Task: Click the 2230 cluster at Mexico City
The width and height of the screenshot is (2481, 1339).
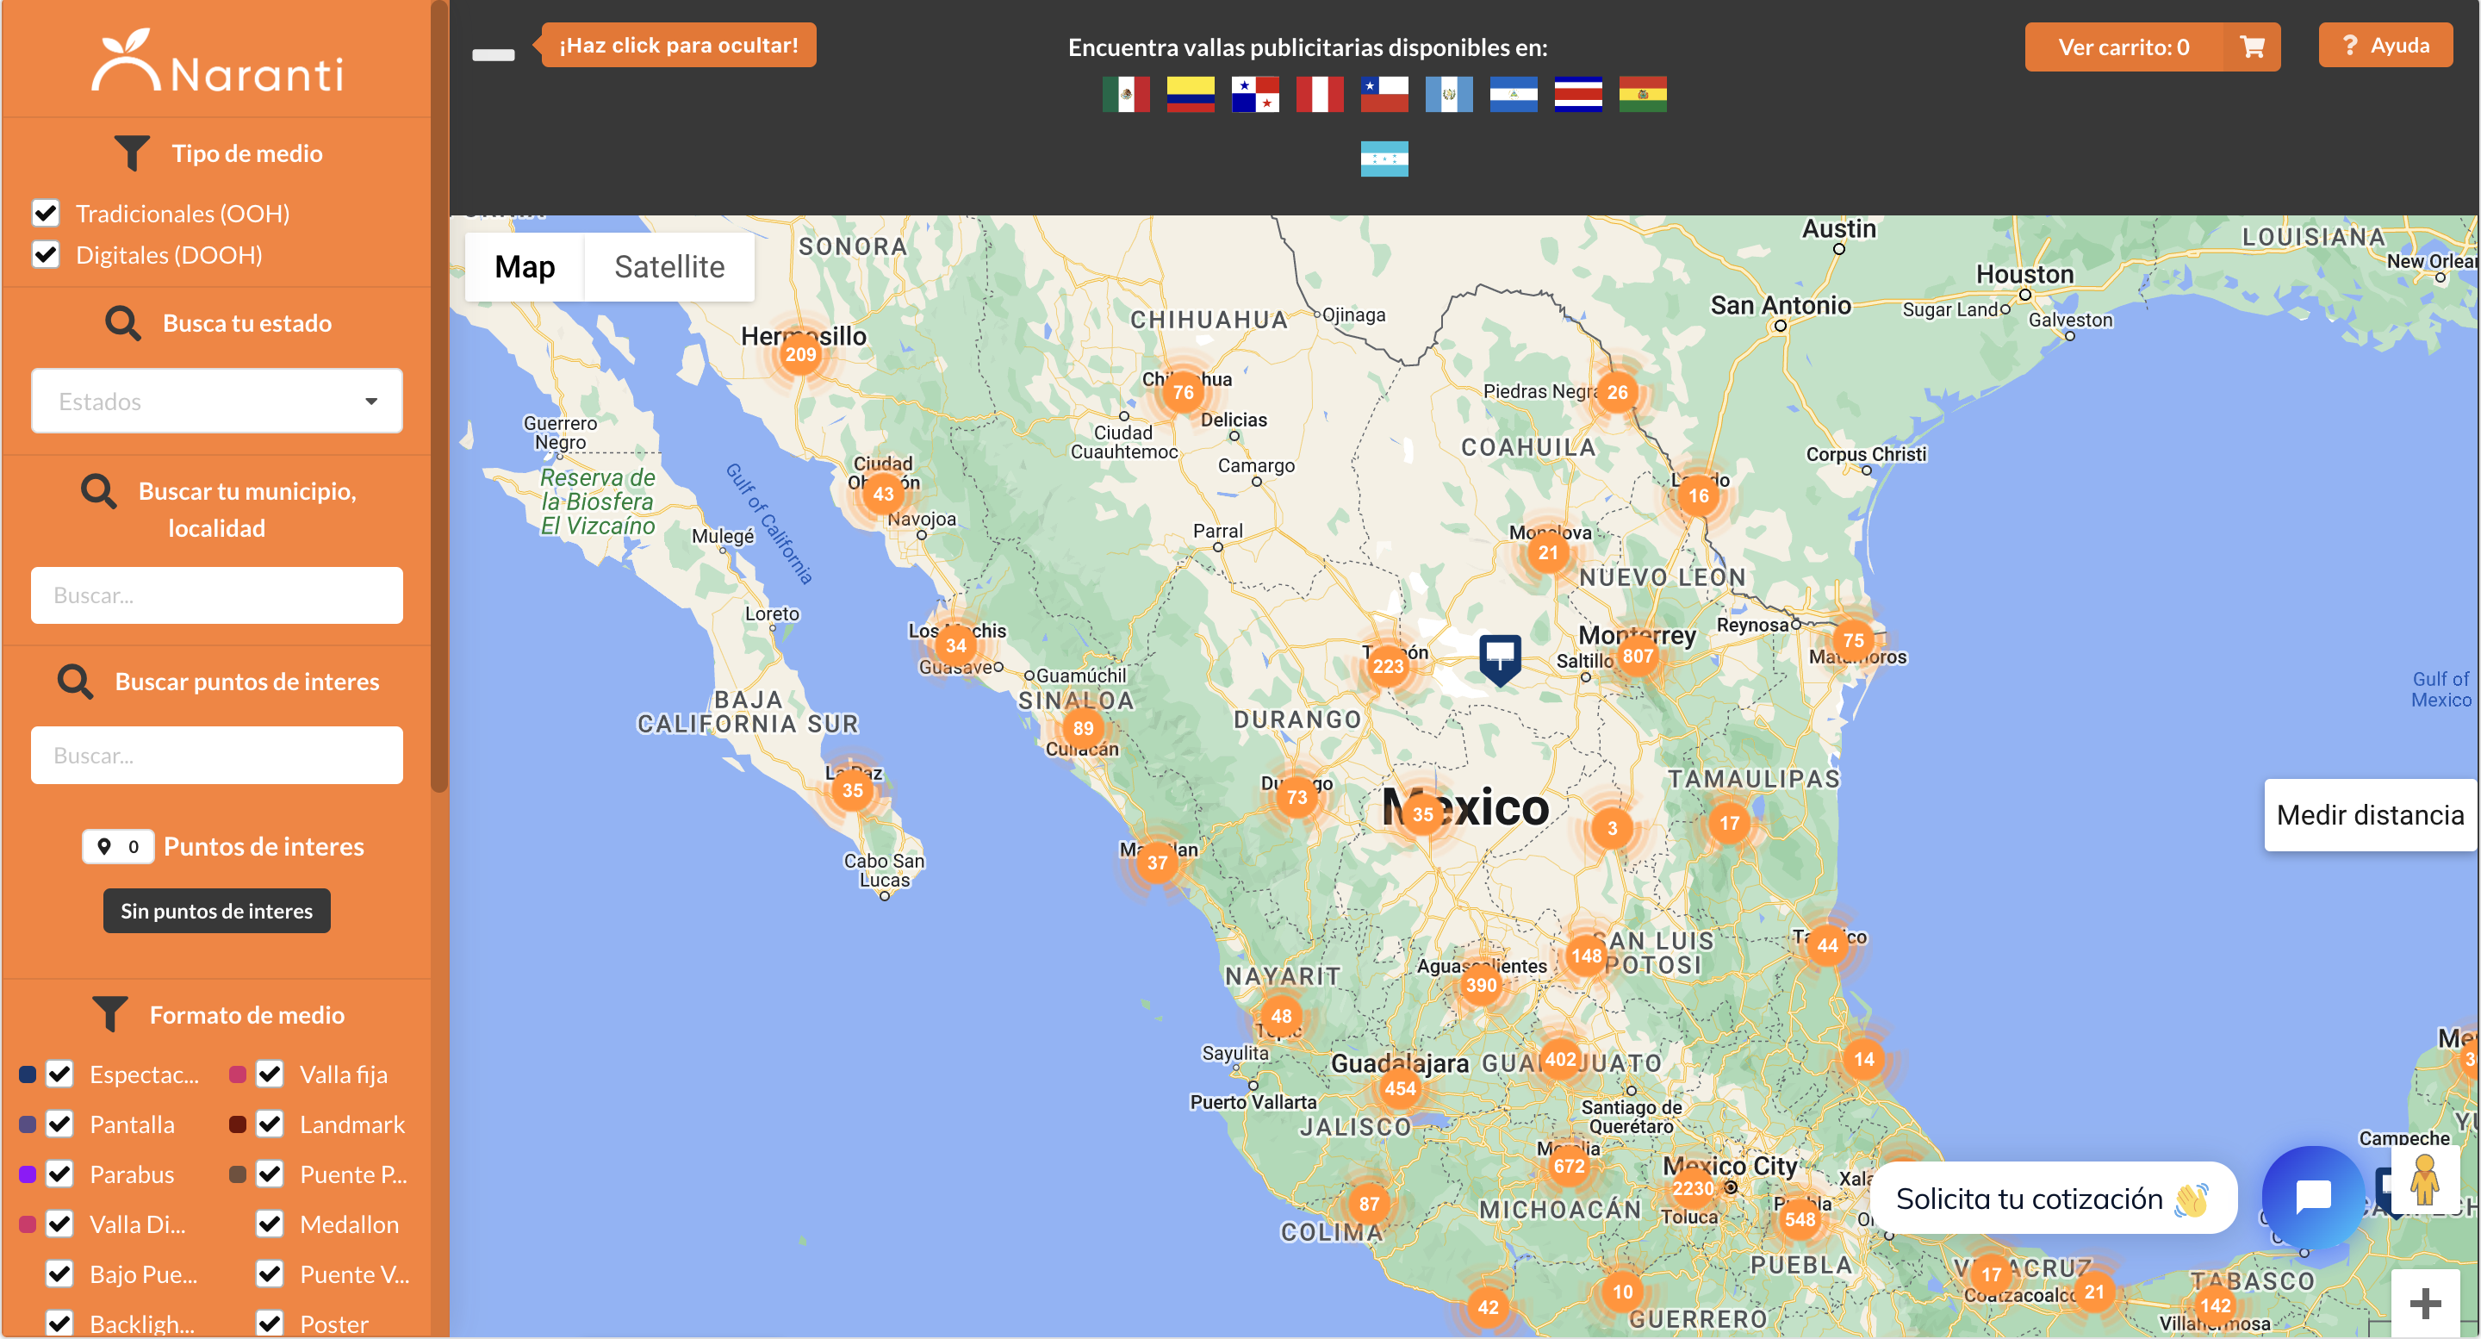Action: [1692, 1187]
